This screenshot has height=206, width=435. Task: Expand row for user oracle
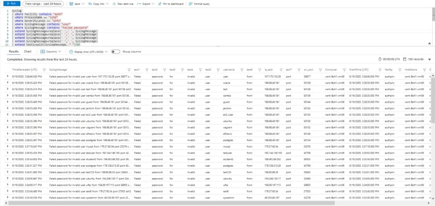coord(8,83)
